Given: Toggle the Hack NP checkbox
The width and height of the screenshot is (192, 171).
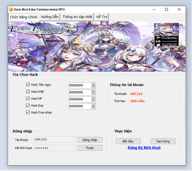Looking at the screenshot, I should (28, 99).
